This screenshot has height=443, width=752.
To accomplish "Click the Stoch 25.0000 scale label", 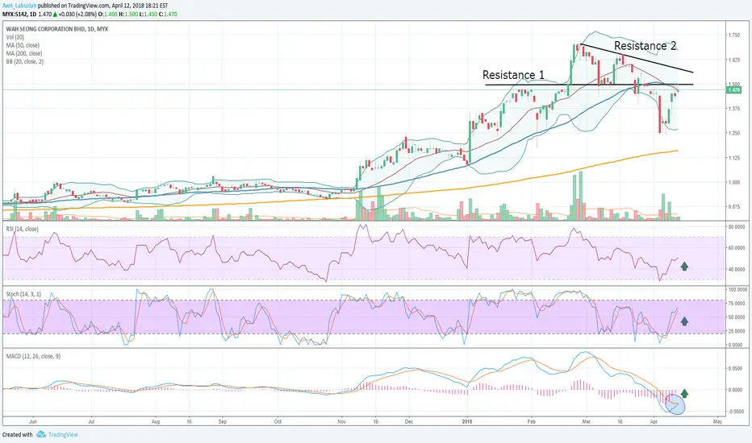I will click(737, 331).
